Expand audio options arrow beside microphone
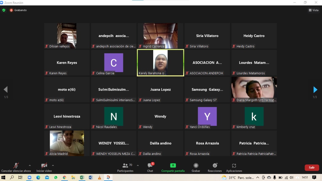The height and width of the screenshot is (181, 322). (30, 165)
